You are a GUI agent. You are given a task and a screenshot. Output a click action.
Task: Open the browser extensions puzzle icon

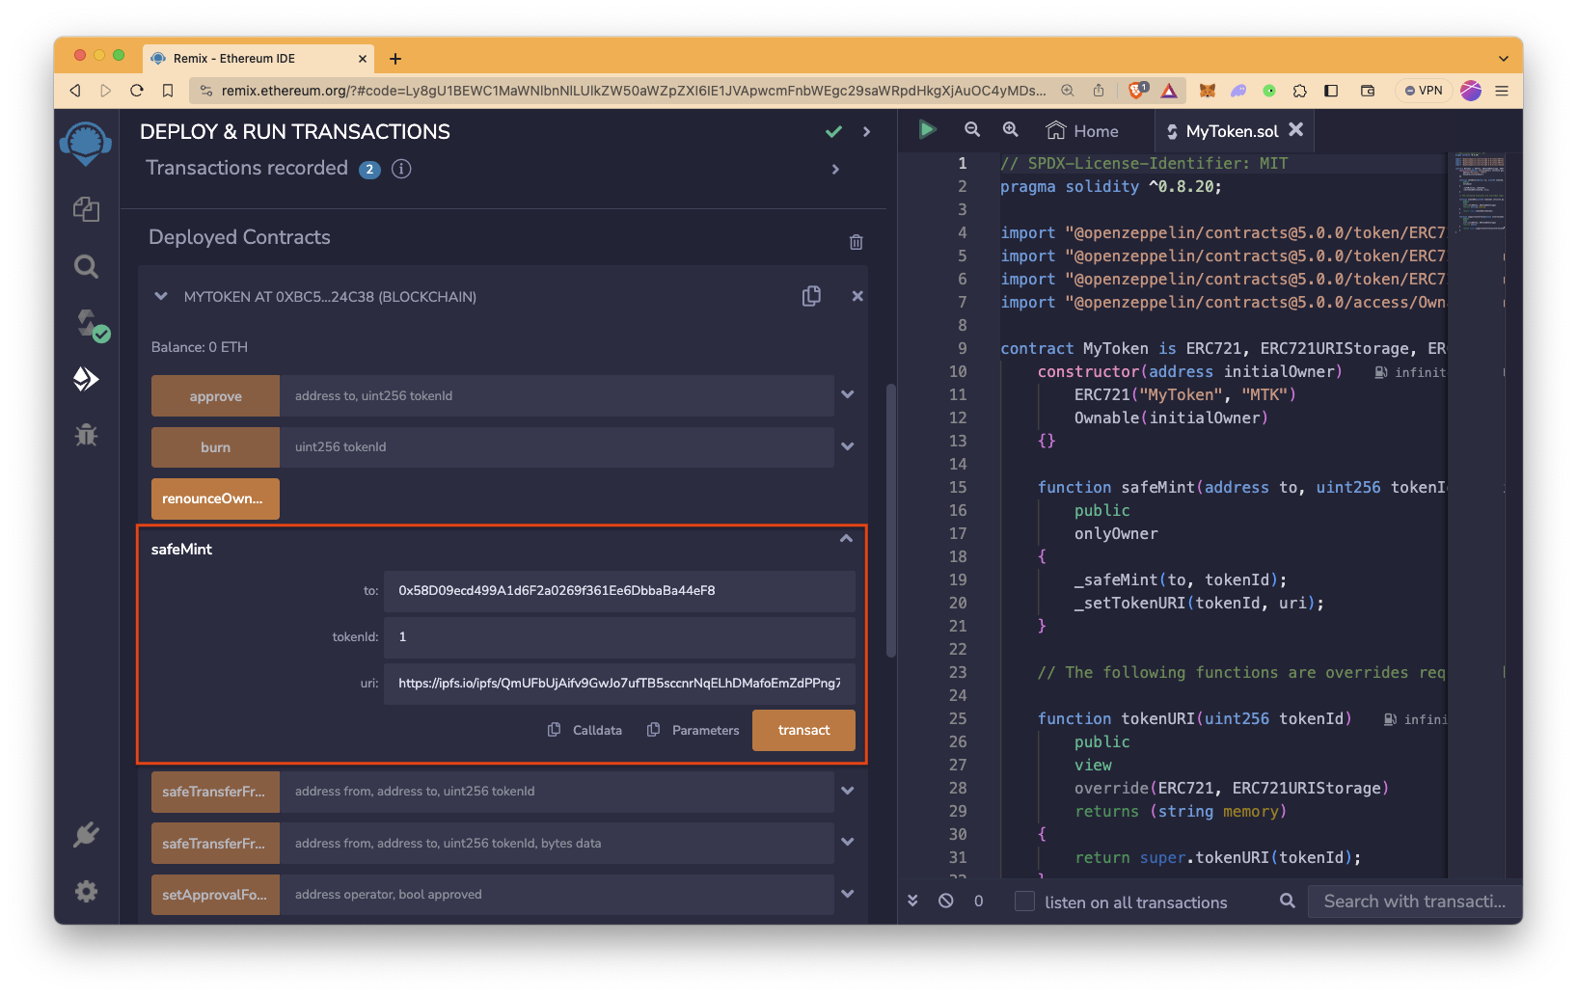tap(1300, 91)
